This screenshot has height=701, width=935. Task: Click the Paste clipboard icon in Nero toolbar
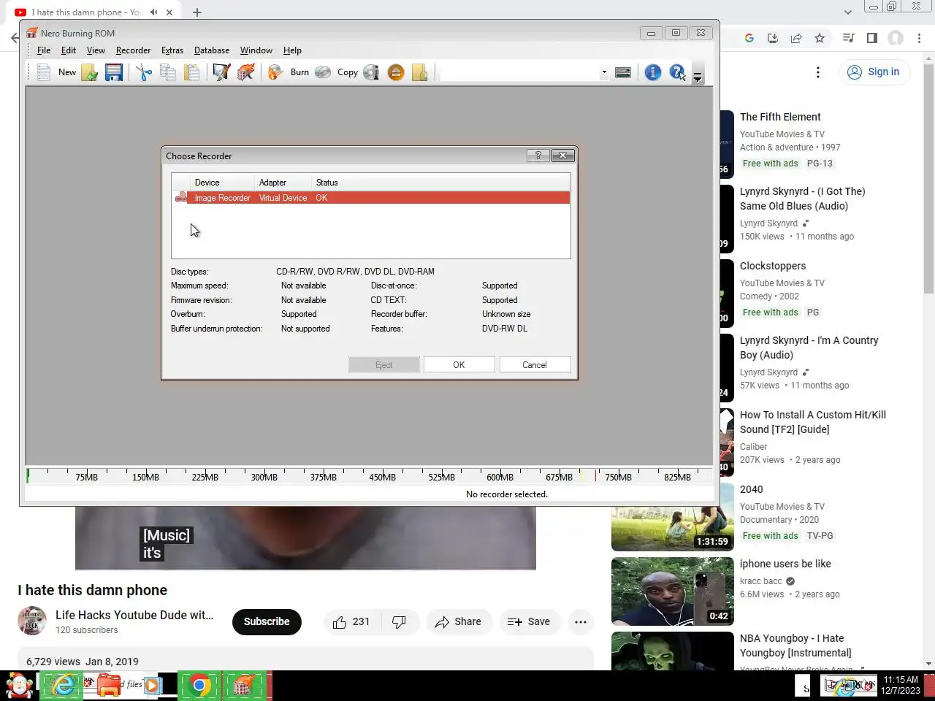pyautogui.click(x=192, y=72)
